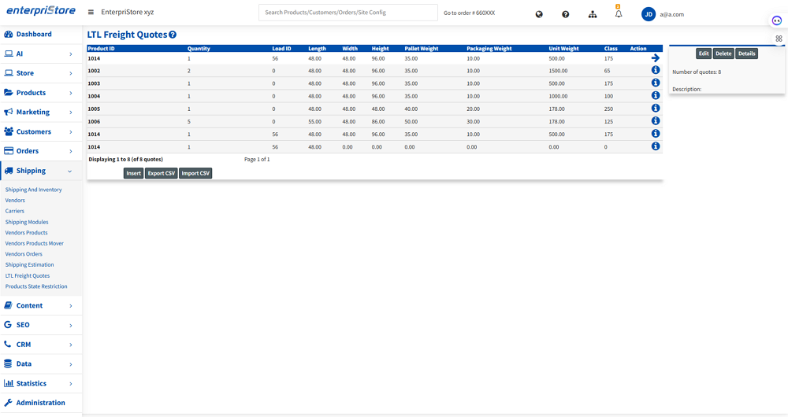Open the Dashboard menu item
Image resolution: width=788 pixels, height=417 pixels.
(x=34, y=35)
